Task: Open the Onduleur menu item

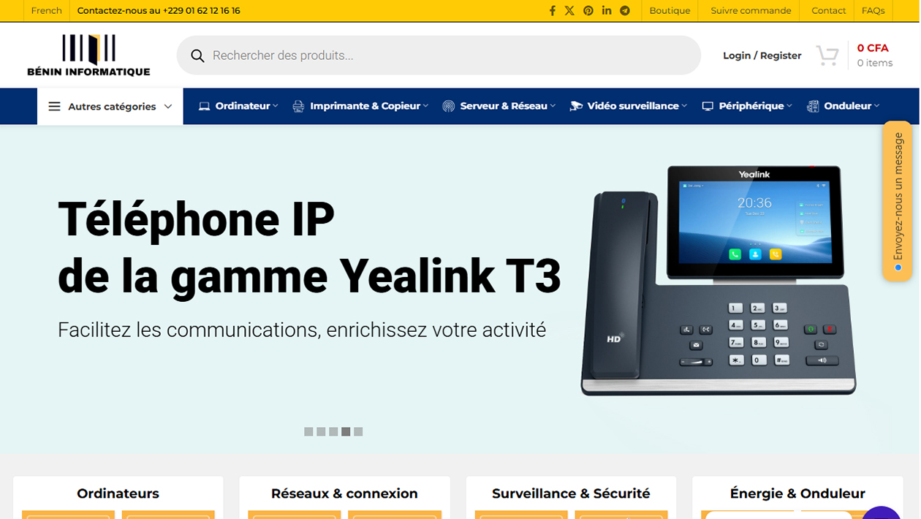Action: click(x=843, y=106)
